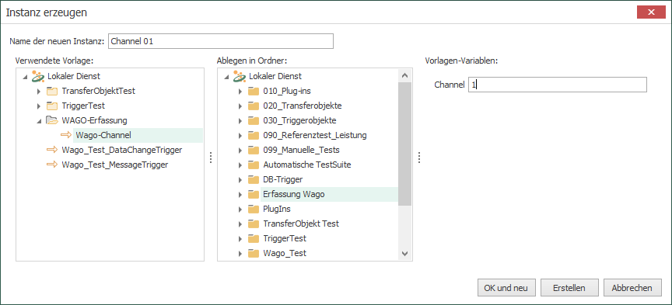Click the open WAGO-Erfassung folder icon
Image resolution: width=672 pixels, height=305 pixels.
tap(52, 120)
